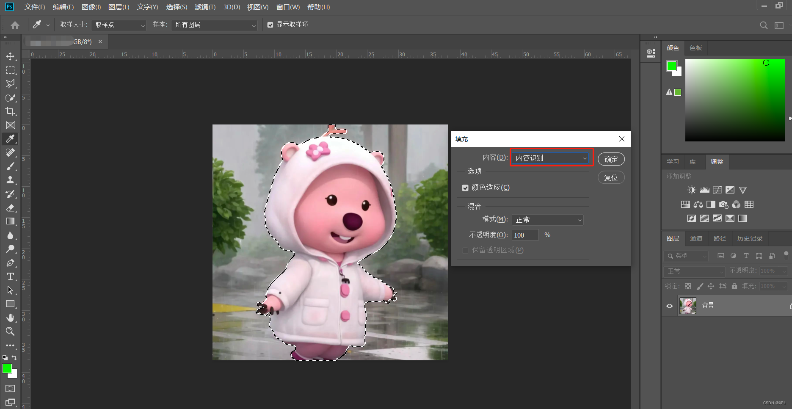Select the Pen tool
Screen dimensions: 792x409
pos(10,263)
